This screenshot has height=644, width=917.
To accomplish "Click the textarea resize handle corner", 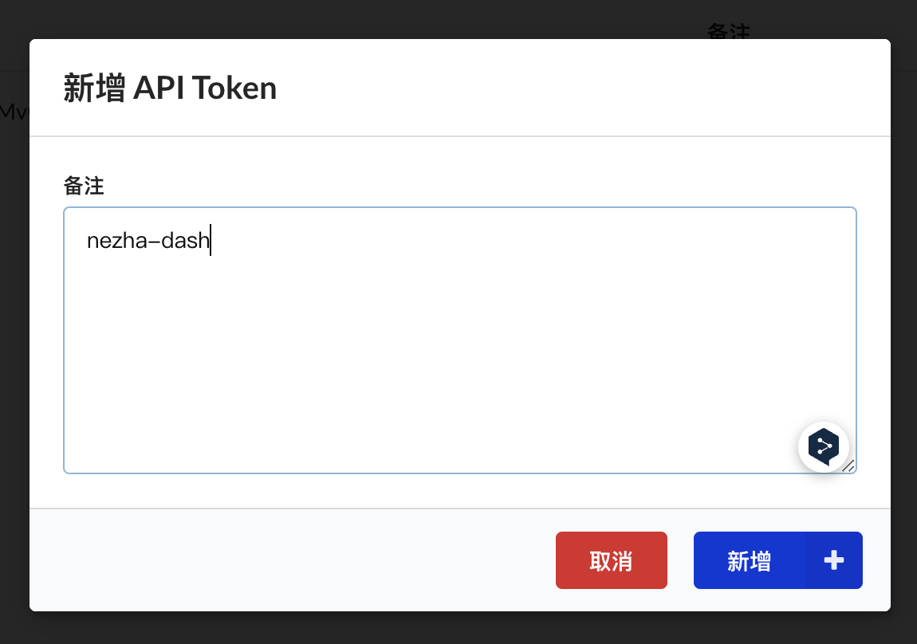I will pyautogui.click(x=848, y=465).
